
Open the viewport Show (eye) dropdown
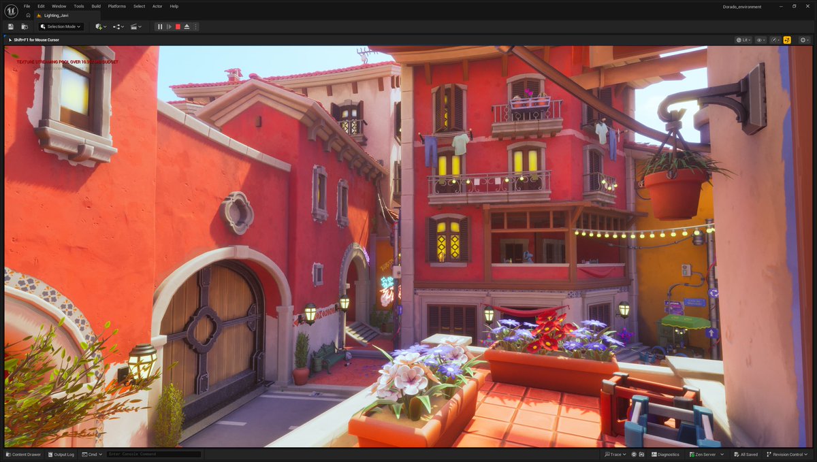[x=761, y=40]
